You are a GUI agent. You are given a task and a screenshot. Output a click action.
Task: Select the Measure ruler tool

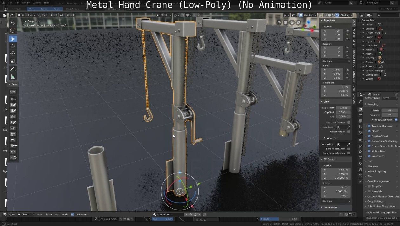(x=13, y=76)
